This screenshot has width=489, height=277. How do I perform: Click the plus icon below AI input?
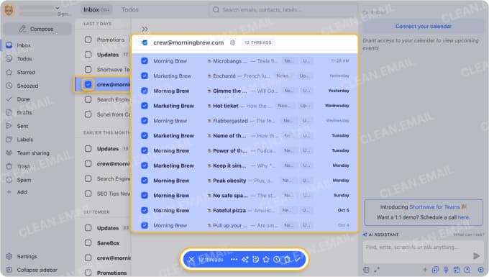(x=425, y=270)
